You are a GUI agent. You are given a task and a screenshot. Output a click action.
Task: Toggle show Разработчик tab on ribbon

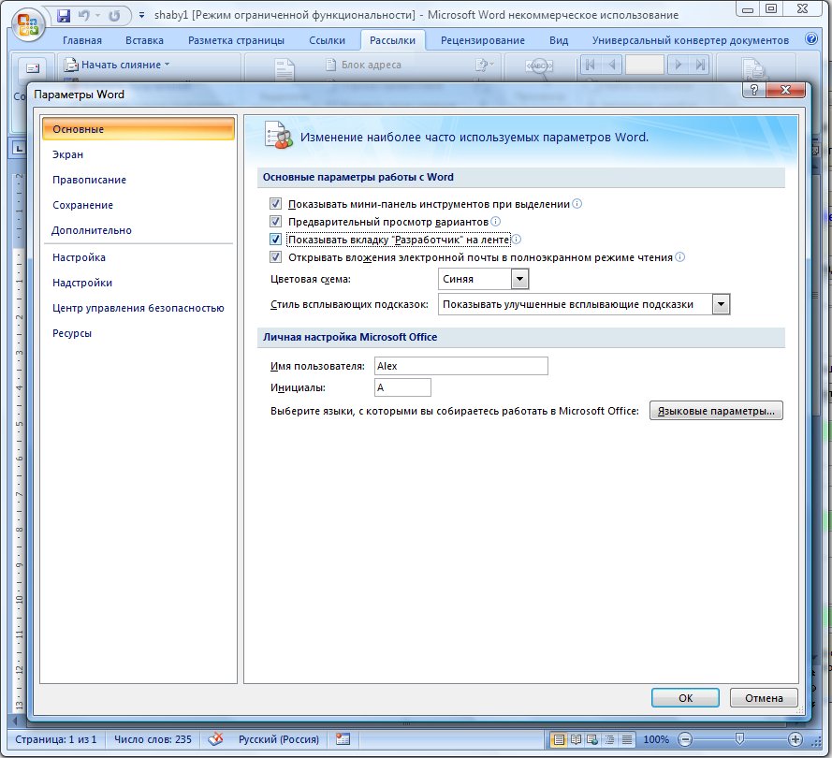coord(275,240)
